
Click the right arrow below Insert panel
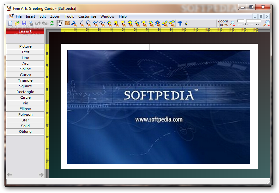tap(41, 175)
